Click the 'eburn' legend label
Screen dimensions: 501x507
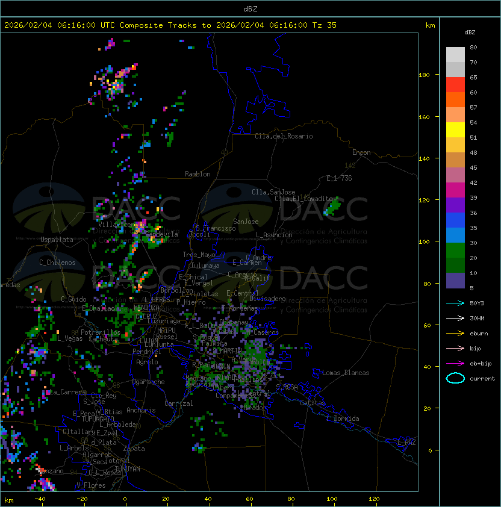click(479, 334)
